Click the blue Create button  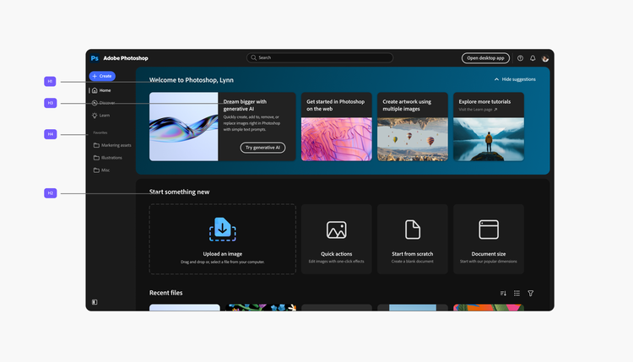tap(102, 76)
